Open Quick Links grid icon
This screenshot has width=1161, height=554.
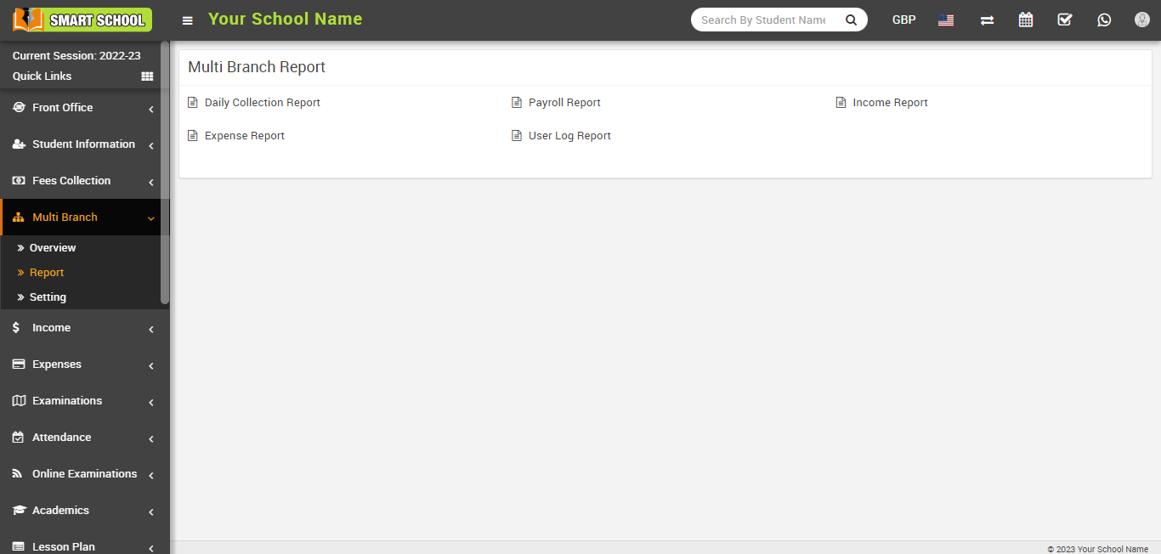[x=147, y=76]
